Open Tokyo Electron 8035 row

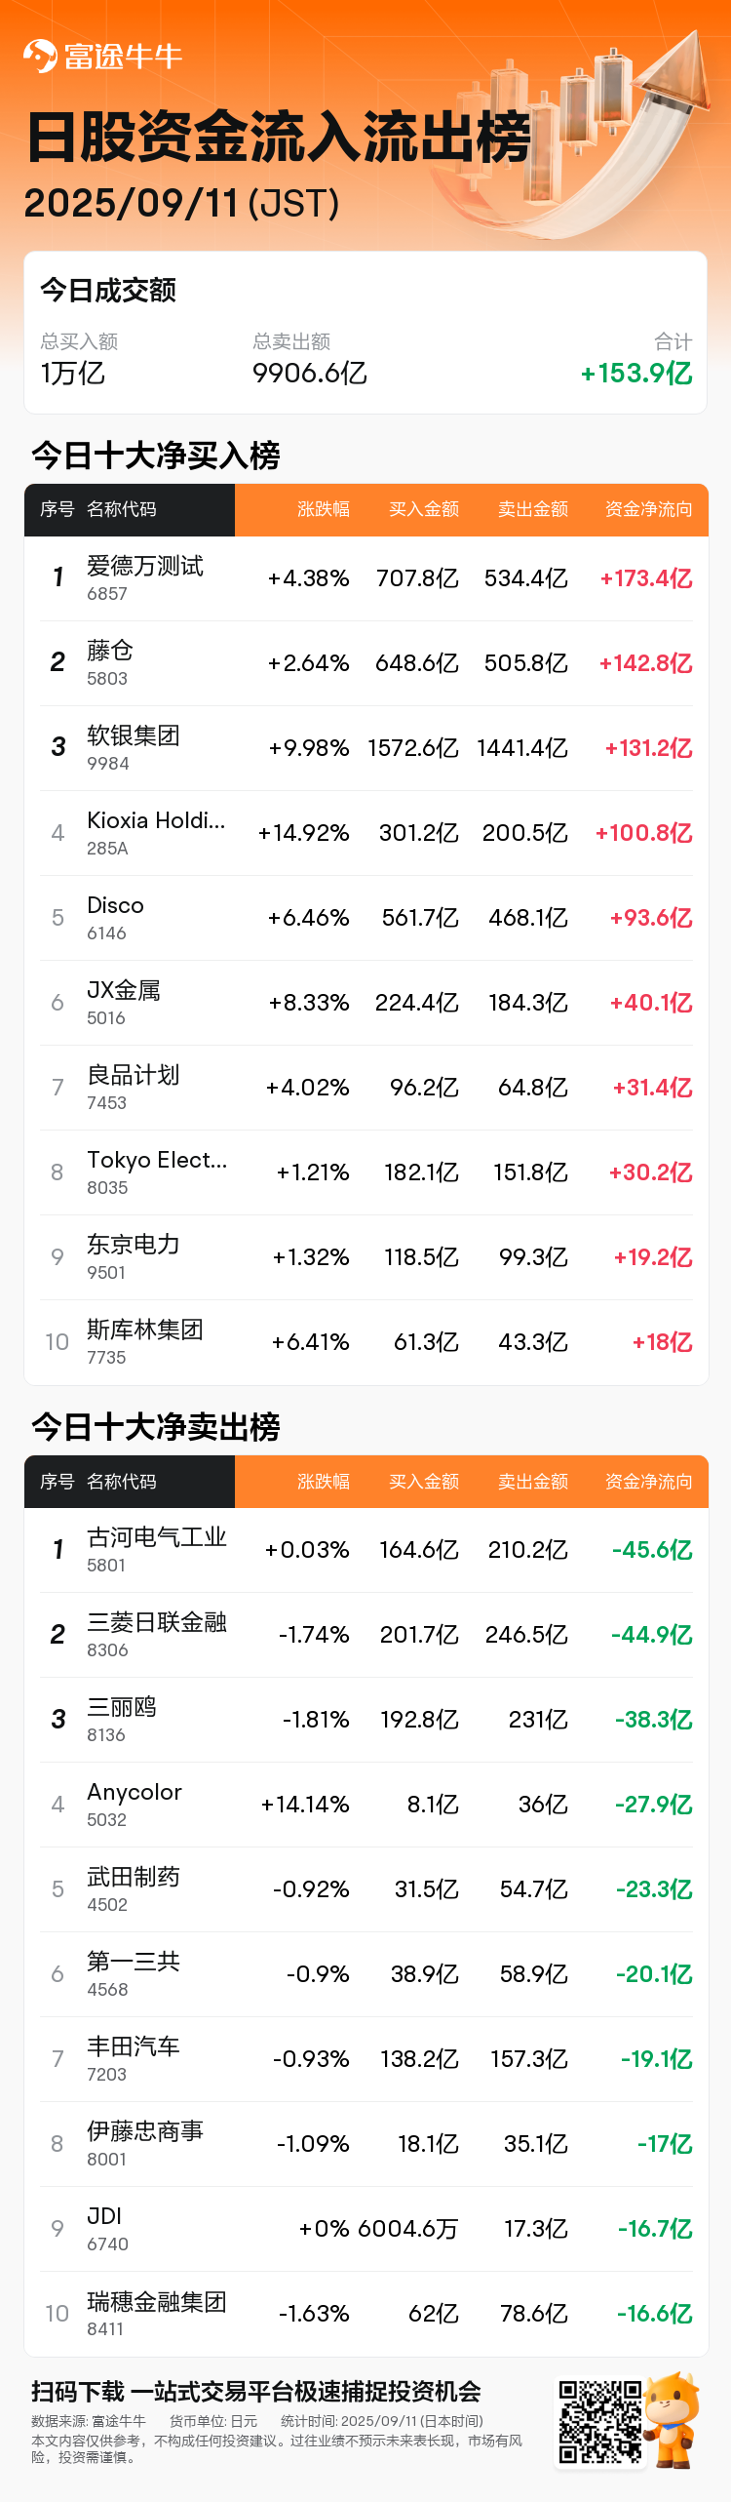coord(365,1172)
